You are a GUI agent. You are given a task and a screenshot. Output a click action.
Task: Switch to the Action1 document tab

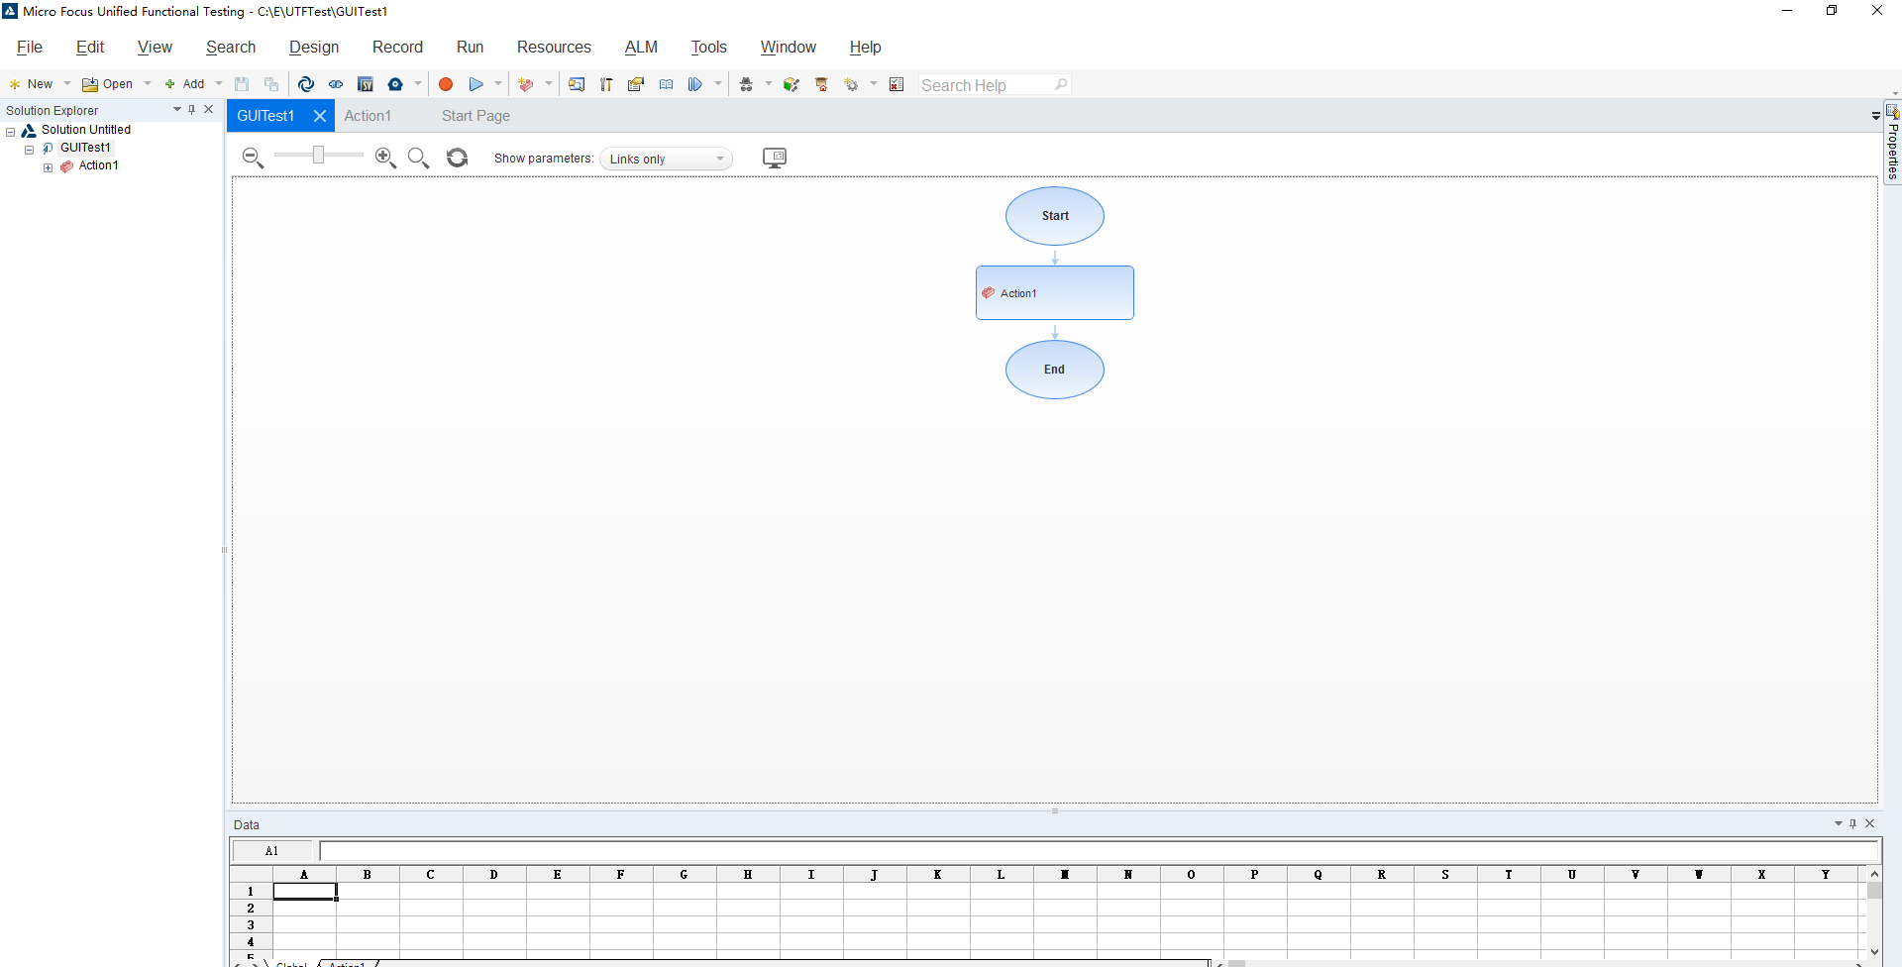coord(368,116)
